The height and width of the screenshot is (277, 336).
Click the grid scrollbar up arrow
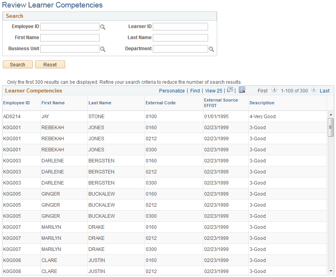coord(331,115)
